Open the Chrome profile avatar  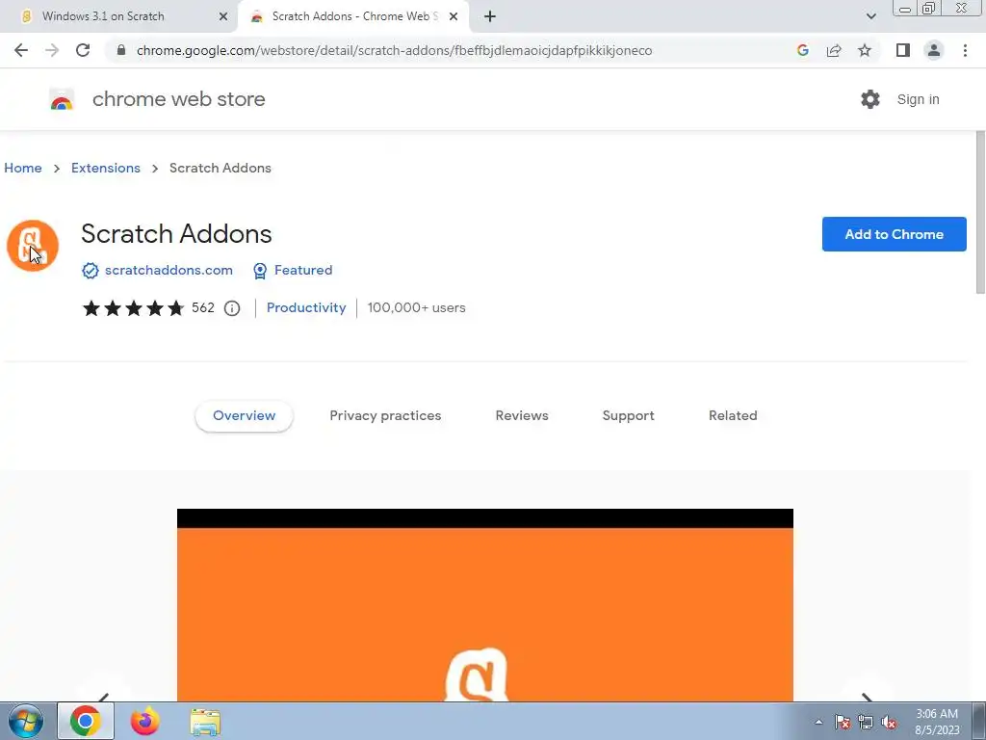pos(934,50)
